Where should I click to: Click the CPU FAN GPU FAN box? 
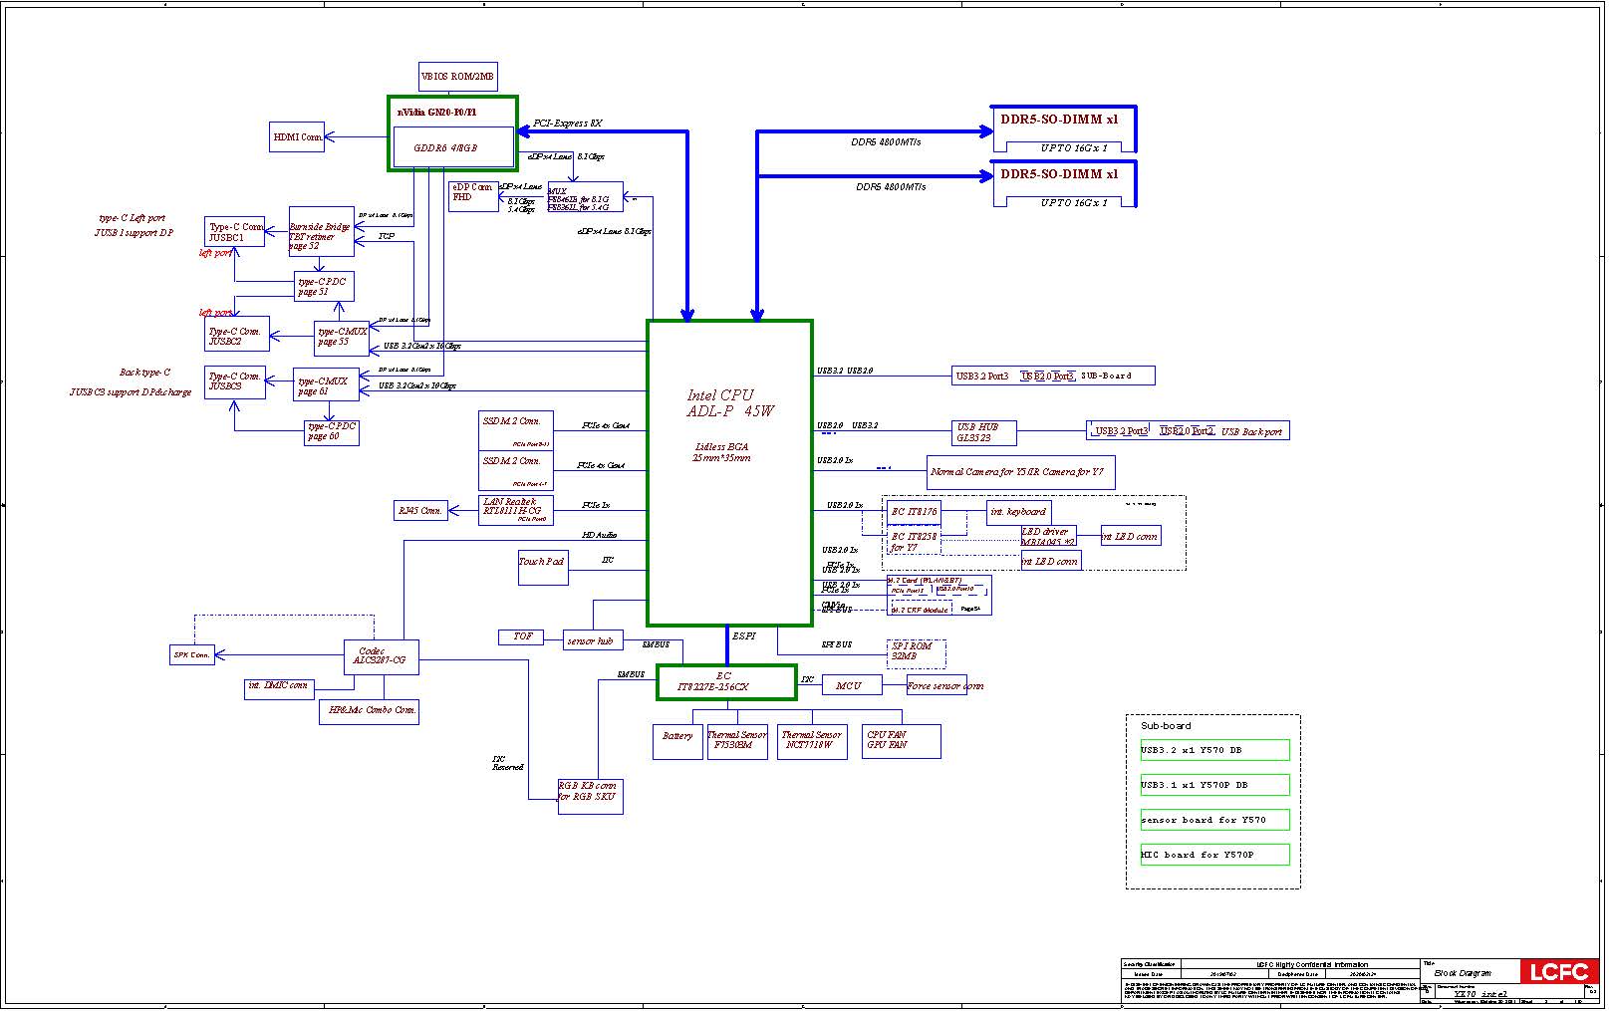pyautogui.click(x=901, y=740)
